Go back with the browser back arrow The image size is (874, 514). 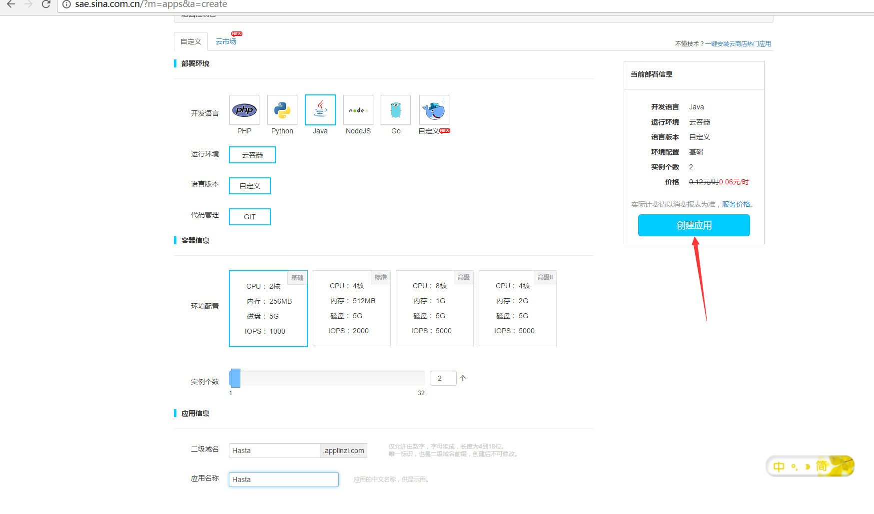click(11, 4)
